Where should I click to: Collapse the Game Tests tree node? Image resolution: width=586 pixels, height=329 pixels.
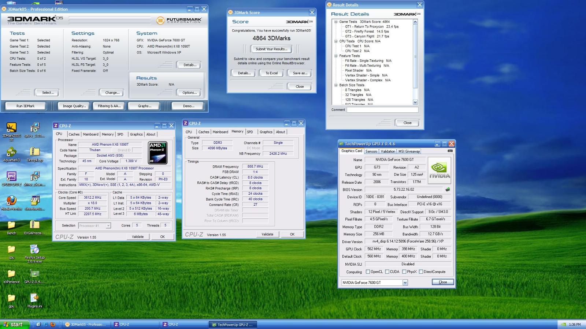(336, 22)
